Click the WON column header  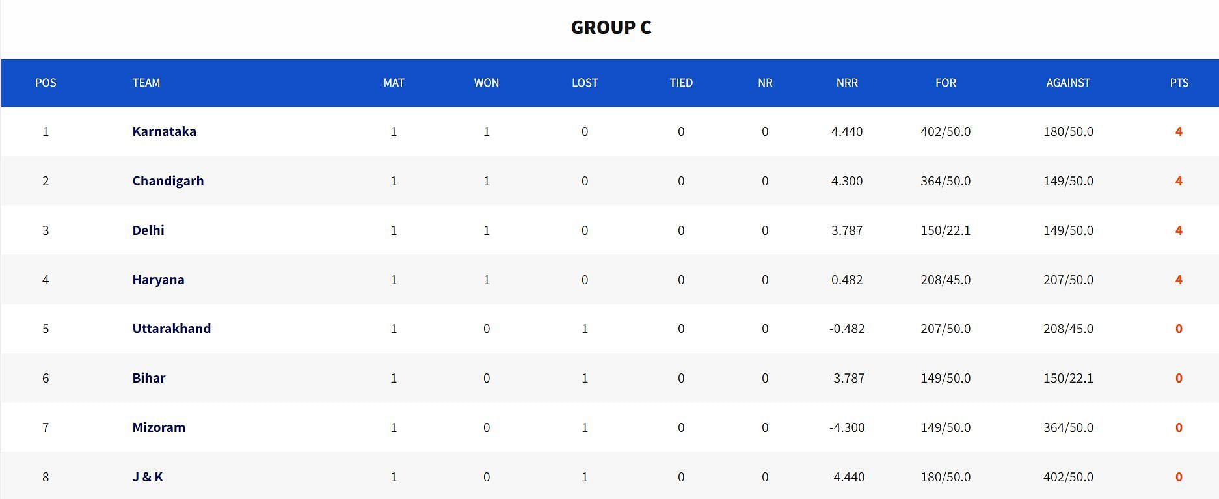[486, 83]
